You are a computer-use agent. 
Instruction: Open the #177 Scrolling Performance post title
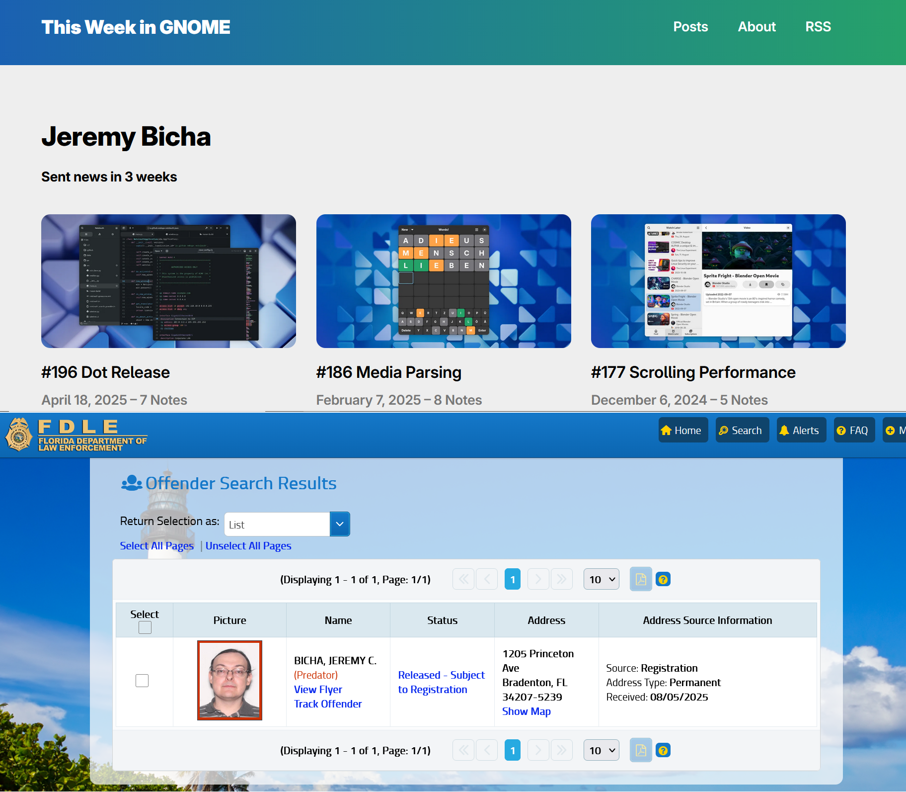693,372
